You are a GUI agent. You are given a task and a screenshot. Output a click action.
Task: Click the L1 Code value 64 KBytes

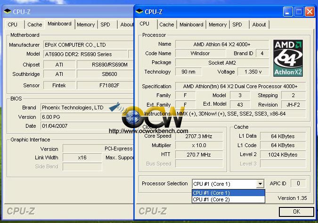coord(283,146)
